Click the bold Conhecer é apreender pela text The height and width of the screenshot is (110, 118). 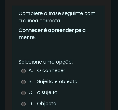[52, 30]
